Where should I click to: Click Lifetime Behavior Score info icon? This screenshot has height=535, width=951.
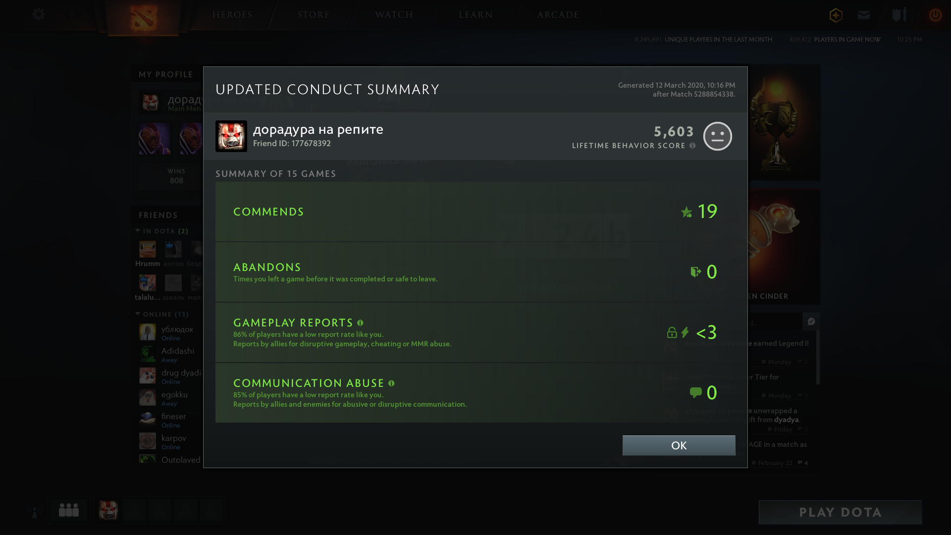pyautogui.click(x=692, y=146)
